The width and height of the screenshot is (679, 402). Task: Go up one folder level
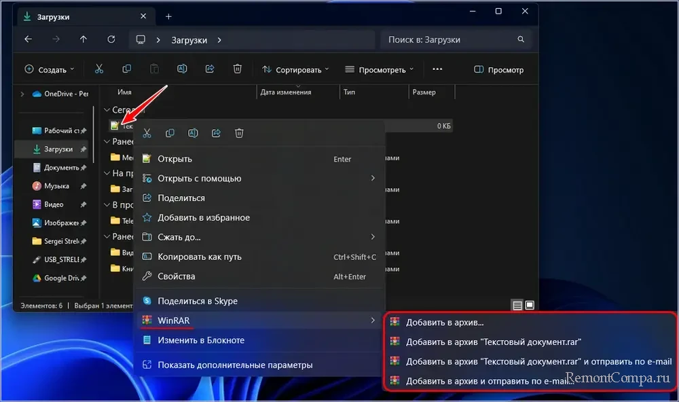click(x=84, y=39)
